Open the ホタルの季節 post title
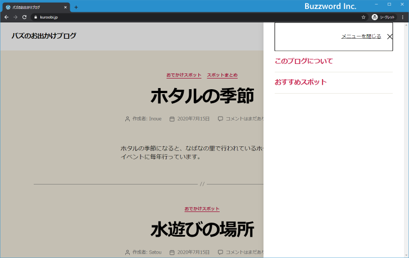409x258 pixels. (202, 96)
